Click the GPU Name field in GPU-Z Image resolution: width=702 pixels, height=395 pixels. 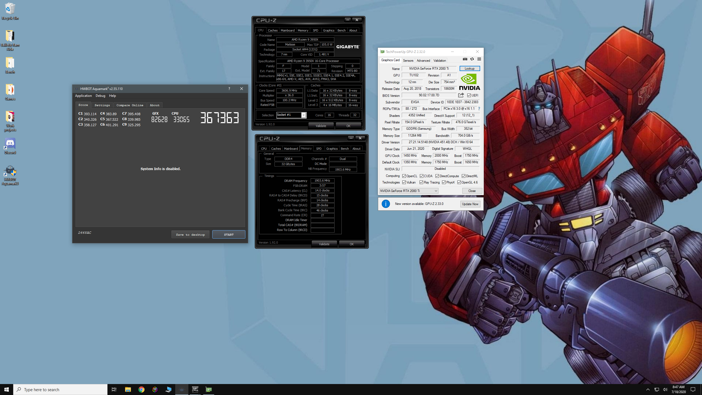pos(429,69)
